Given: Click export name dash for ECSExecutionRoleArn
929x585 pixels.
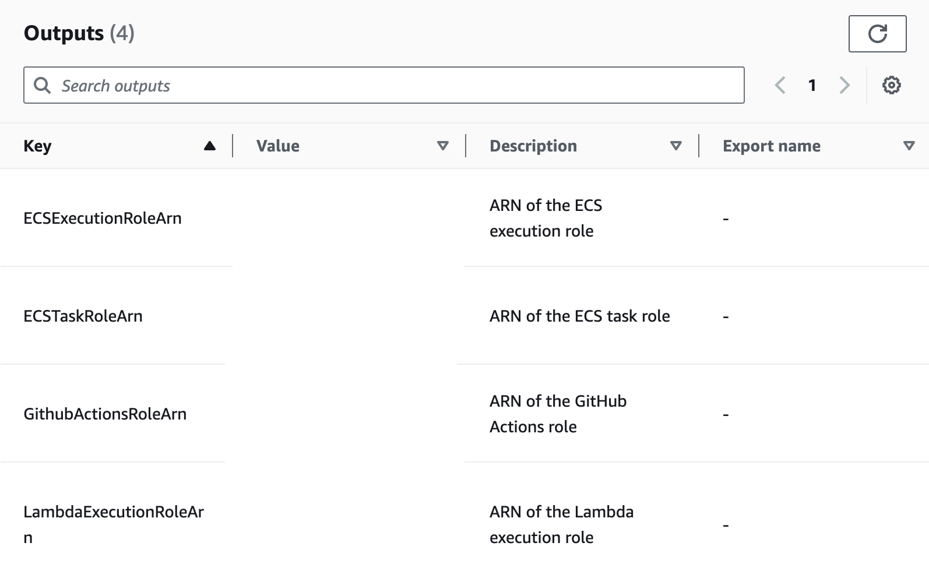Looking at the screenshot, I should point(726,219).
